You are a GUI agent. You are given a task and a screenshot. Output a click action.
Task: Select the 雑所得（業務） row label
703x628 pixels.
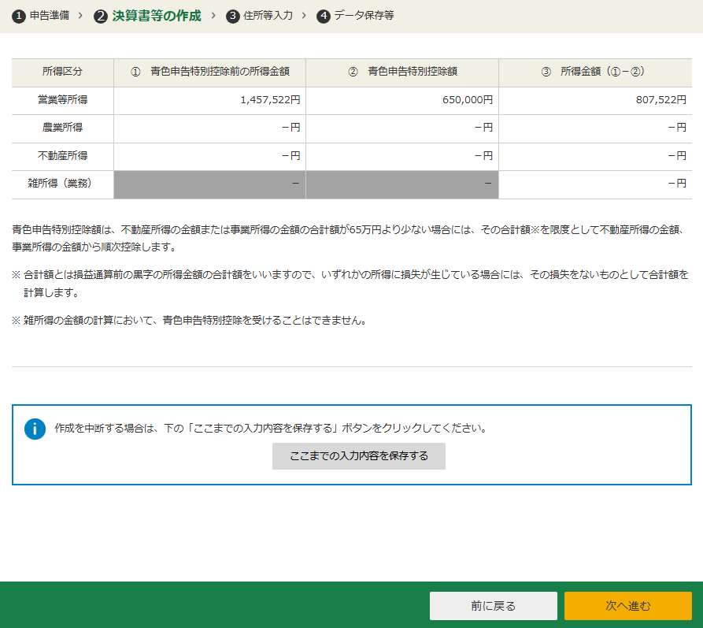62,184
